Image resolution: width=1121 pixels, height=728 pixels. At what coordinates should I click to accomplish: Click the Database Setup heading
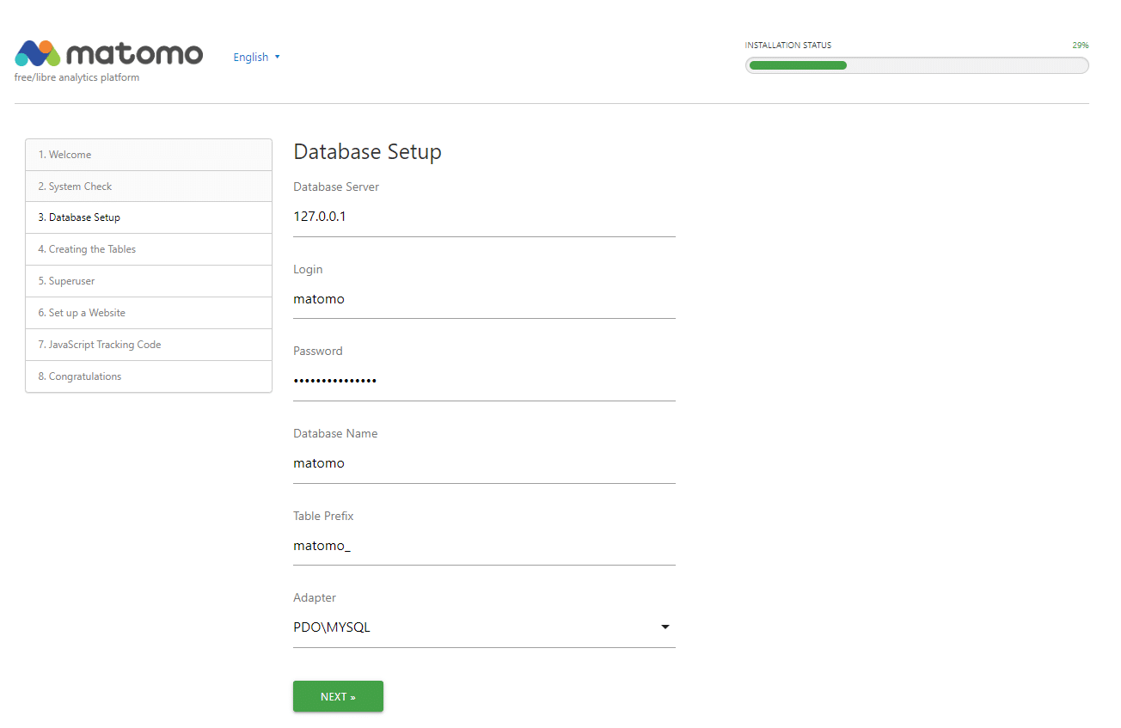coord(367,152)
